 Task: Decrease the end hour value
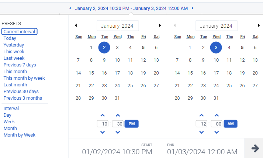pyautogui.click(x=201, y=132)
